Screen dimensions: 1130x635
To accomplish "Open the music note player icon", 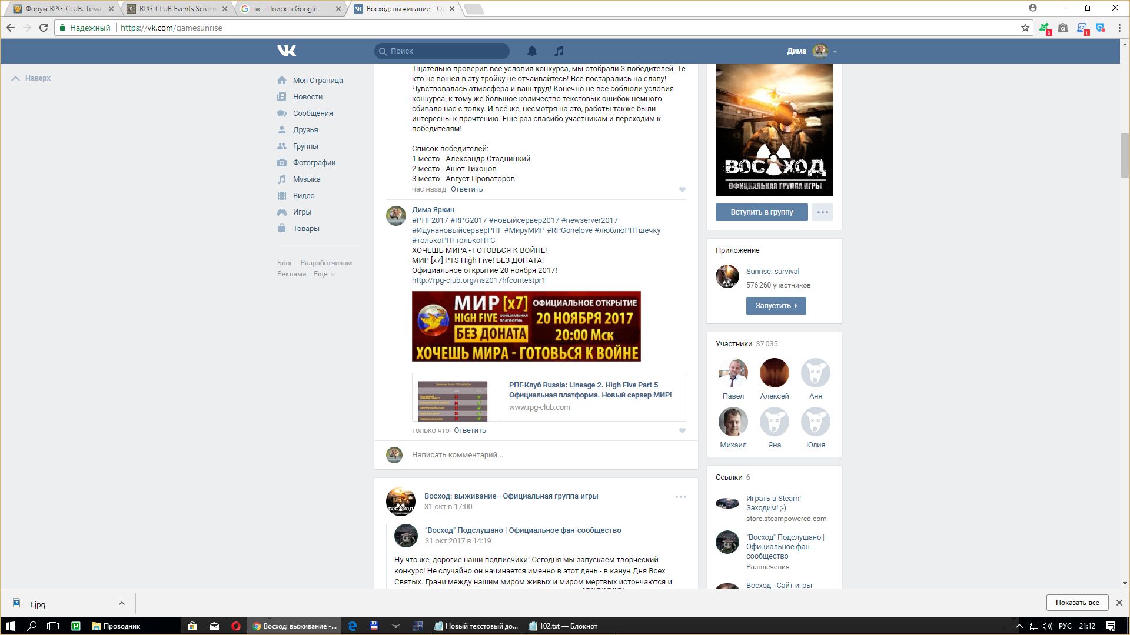I will pyautogui.click(x=559, y=51).
